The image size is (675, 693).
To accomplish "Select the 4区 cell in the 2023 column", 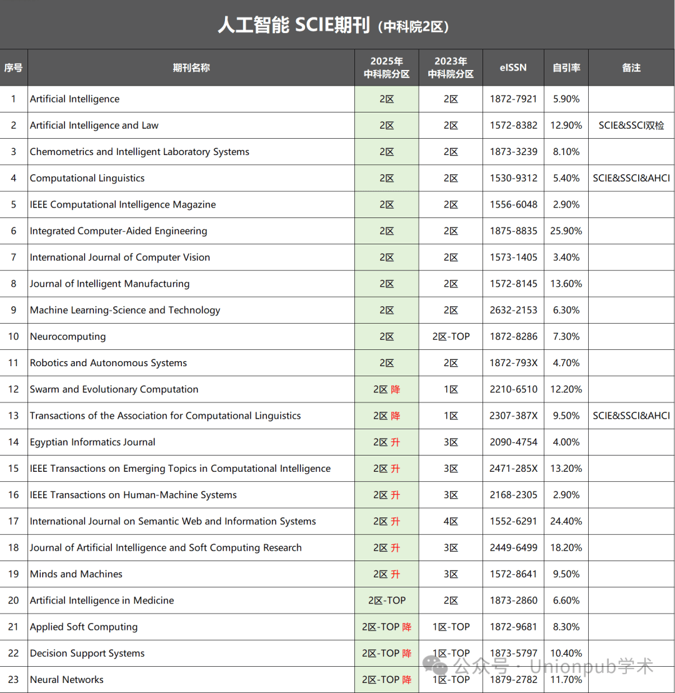I will [x=451, y=521].
